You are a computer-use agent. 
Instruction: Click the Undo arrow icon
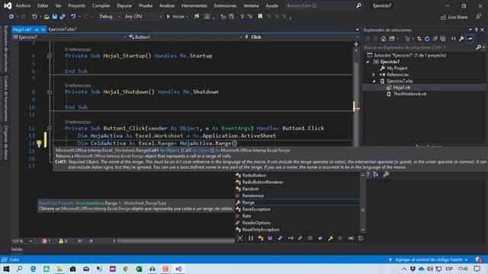tap(73, 17)
